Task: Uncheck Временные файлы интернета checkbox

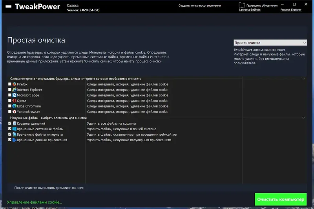Action: click(x=9, y=134)
